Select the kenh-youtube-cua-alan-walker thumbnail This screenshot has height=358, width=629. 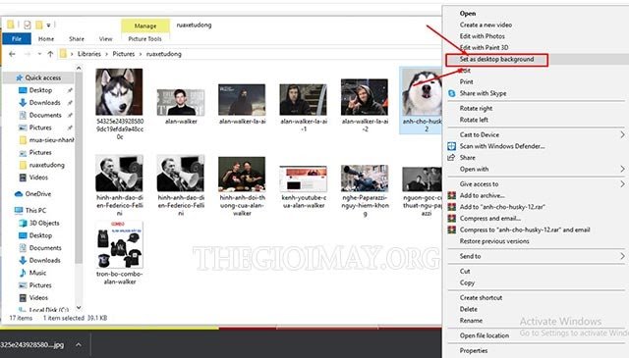(x=304, y=179)
